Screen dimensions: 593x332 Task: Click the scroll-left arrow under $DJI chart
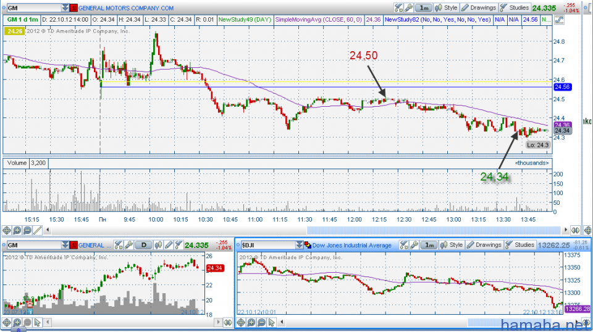pos(282,323)
